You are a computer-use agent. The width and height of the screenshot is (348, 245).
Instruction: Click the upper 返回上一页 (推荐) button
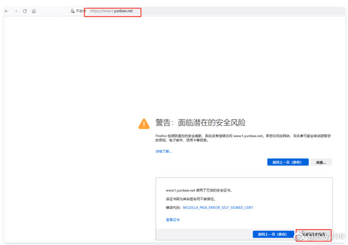click(288, 162)
